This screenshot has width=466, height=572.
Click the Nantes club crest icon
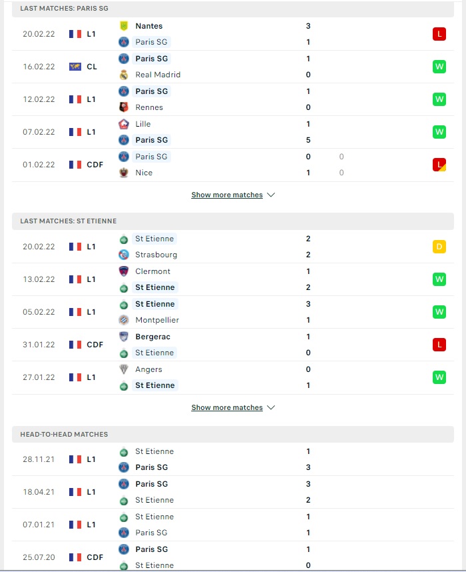124,26
